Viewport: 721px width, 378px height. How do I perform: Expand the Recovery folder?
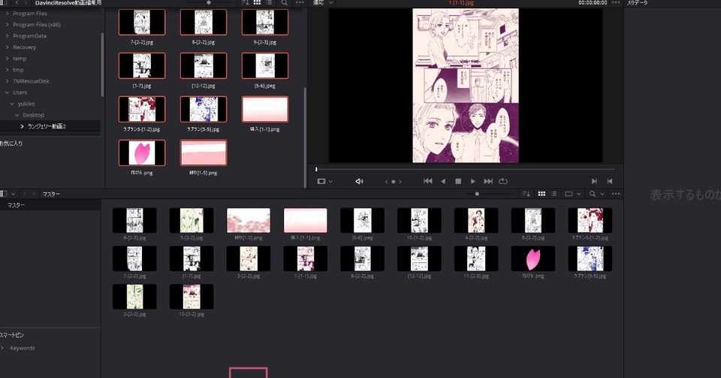(7, 47)
